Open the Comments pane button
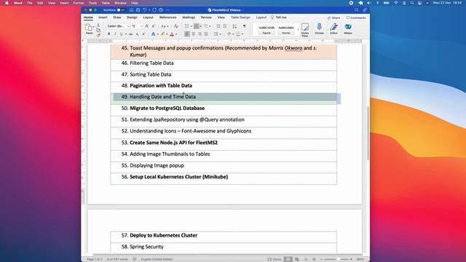 (x=356, y=17)
